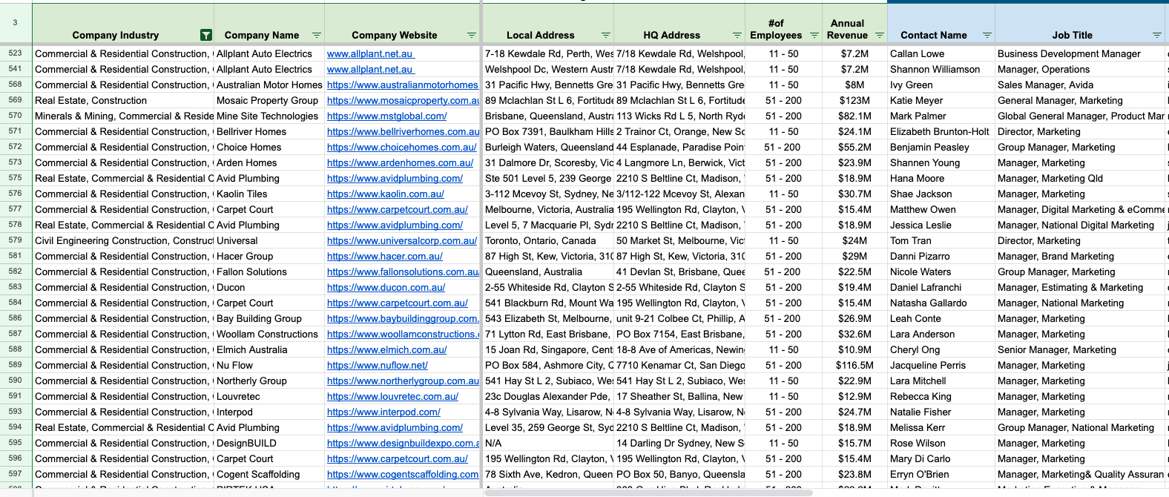Visit the australianmotorhomes website link
Viewport: 1169px width, 497px height.
(x=403, y=85)
